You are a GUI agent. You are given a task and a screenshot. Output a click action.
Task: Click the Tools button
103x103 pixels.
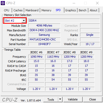[51, 100]
